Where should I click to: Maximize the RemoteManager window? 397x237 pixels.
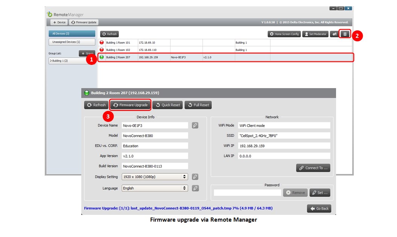pyautogui.click(x=341, y=8)
